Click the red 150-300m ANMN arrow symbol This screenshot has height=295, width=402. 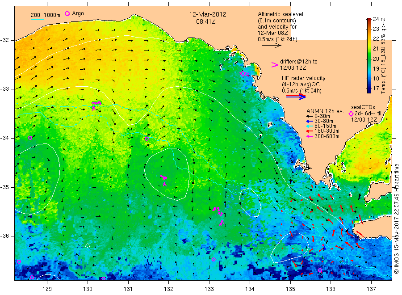(x=310, y=131)
